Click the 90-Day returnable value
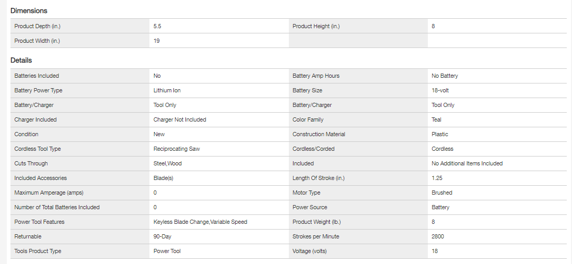Screen dimensions: 572x264 click(x=162, y=236)
